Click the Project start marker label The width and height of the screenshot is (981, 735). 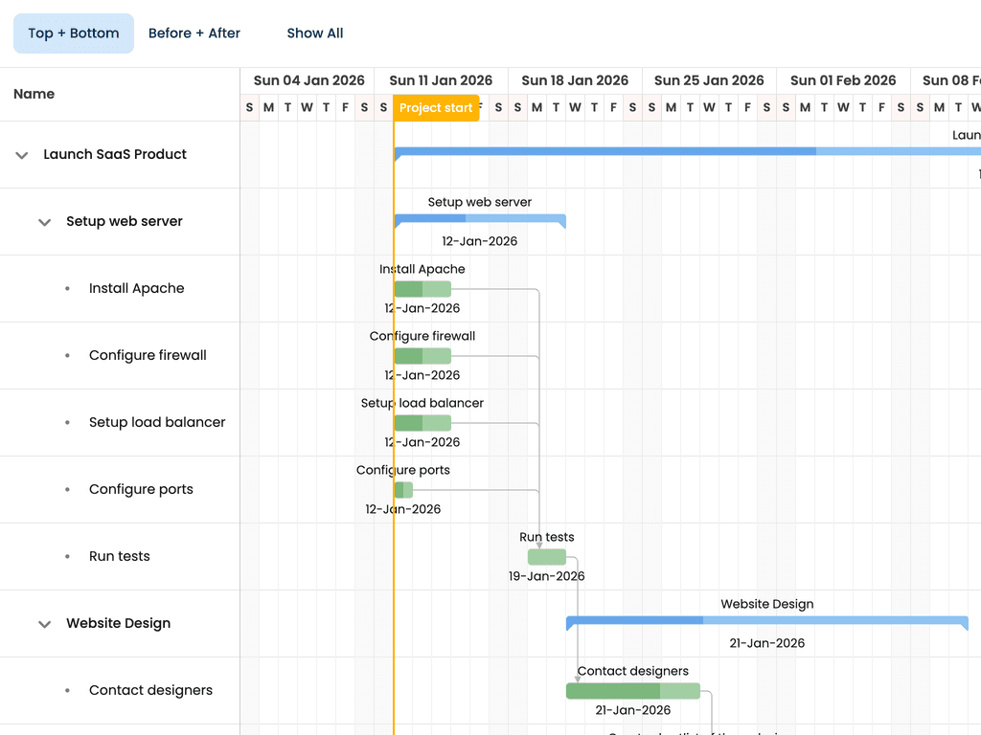(x=436, y=107)
